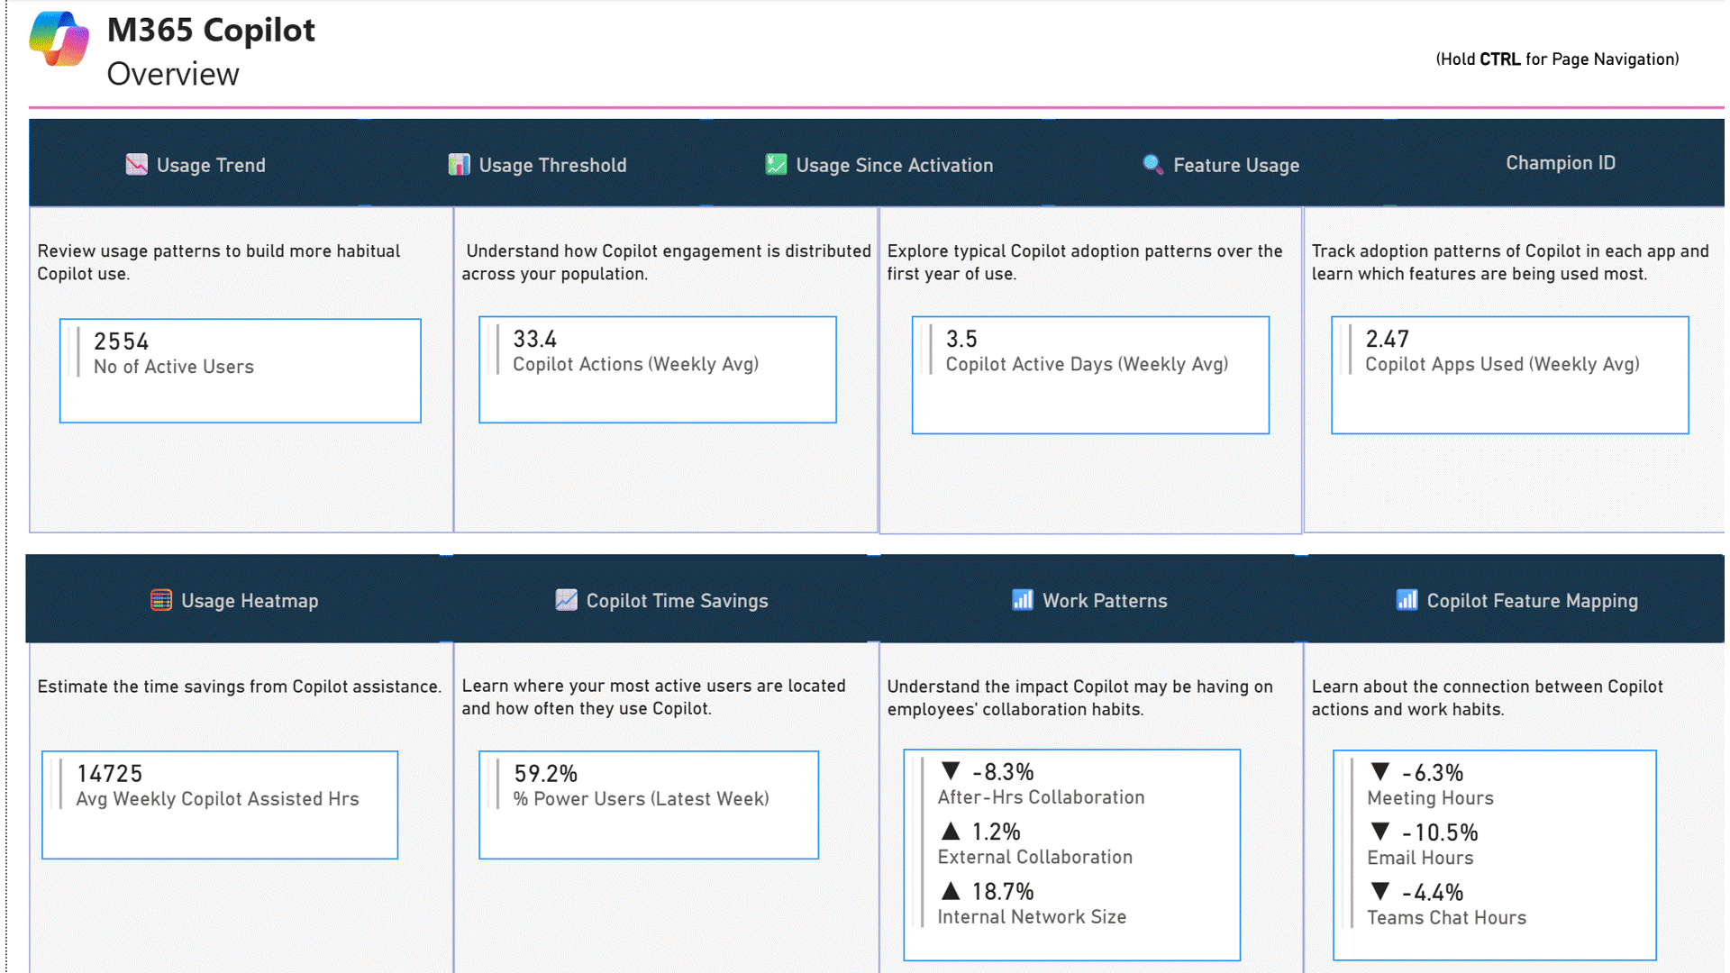1730x973 pixels.
Task: Click the % Power Users card
Action: [x=648, y=805]
